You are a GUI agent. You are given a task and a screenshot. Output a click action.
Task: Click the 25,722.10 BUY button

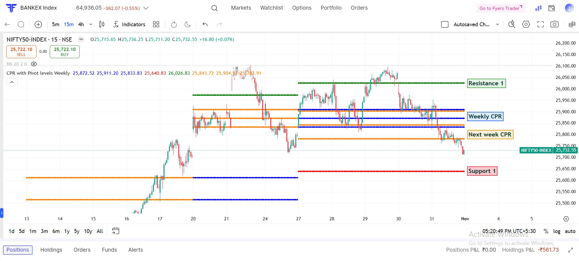[x=65, y=52]
